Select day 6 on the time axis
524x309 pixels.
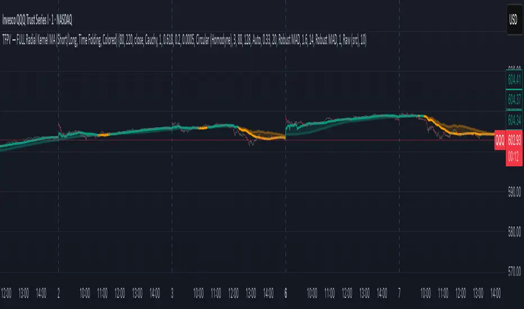[286, 294]
